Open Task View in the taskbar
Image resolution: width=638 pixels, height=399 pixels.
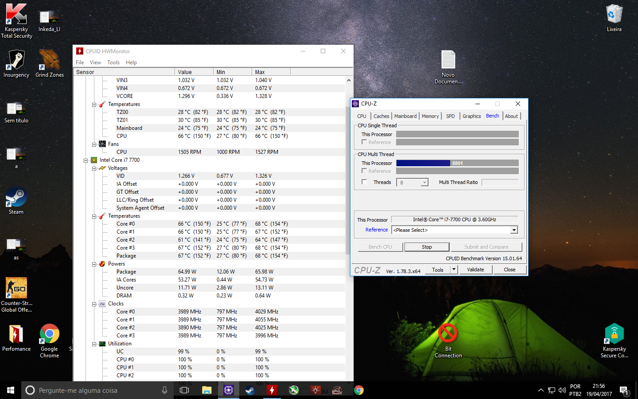click(x=184, y=390)
